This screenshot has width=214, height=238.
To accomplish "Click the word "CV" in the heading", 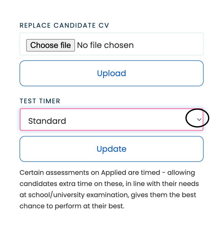I will click(104, 25).
